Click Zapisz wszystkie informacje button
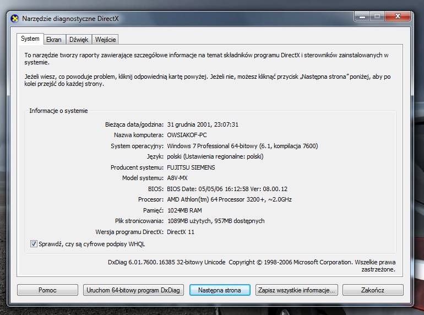This screenshot has height=315, width=424. tap(297, 290)
